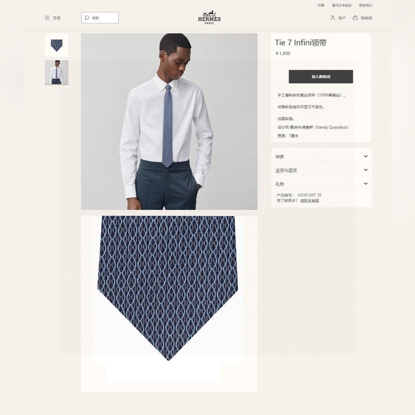The image size is (415, 415).
Task: Expand the 保养 care section chevron
Action: (366, 156)
